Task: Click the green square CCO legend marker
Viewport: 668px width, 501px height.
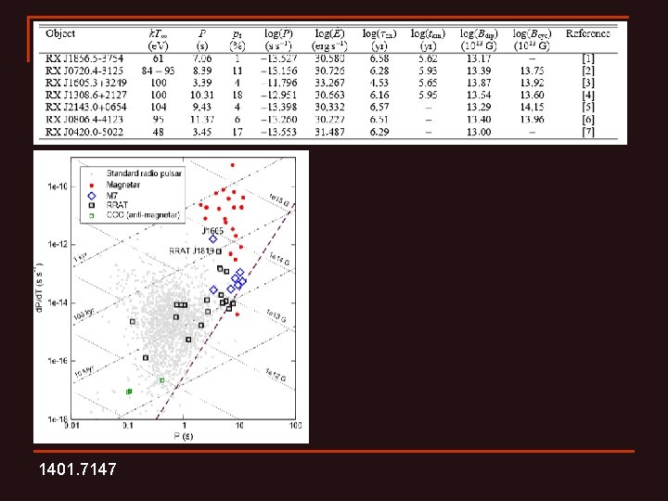Action: click(92, 215)
